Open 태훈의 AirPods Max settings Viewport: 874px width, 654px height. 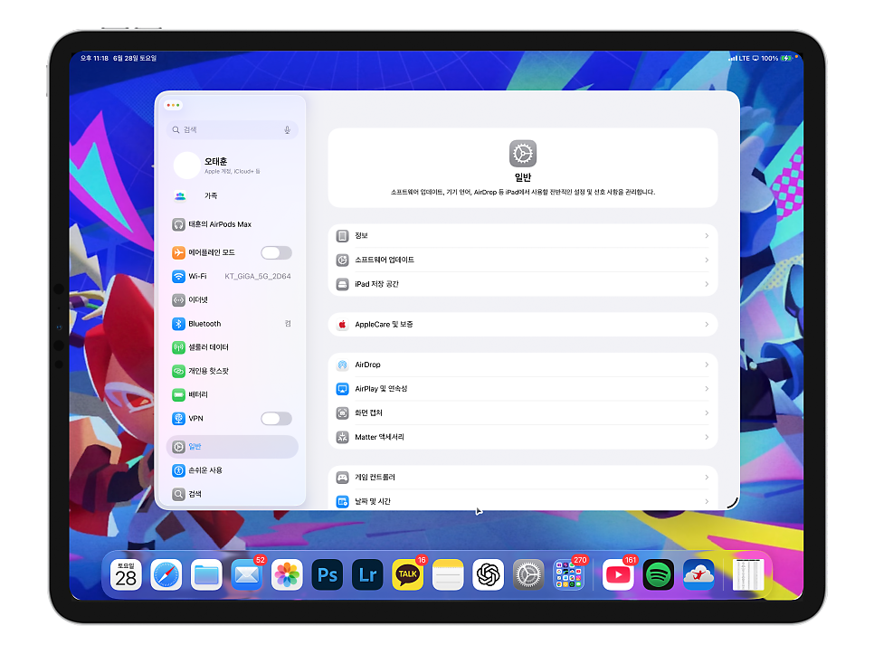tap(232, 224)
